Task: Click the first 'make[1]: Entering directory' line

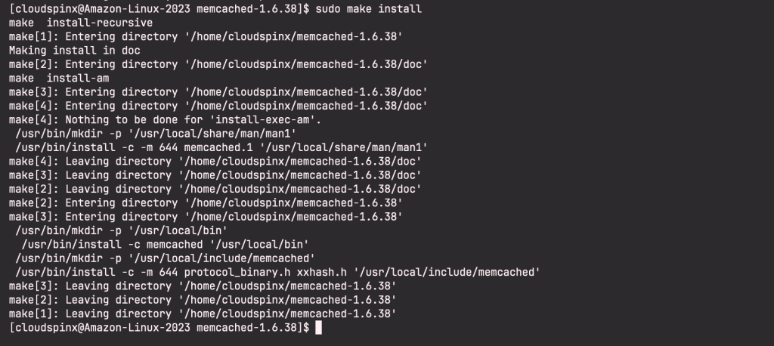Action: 206,36
